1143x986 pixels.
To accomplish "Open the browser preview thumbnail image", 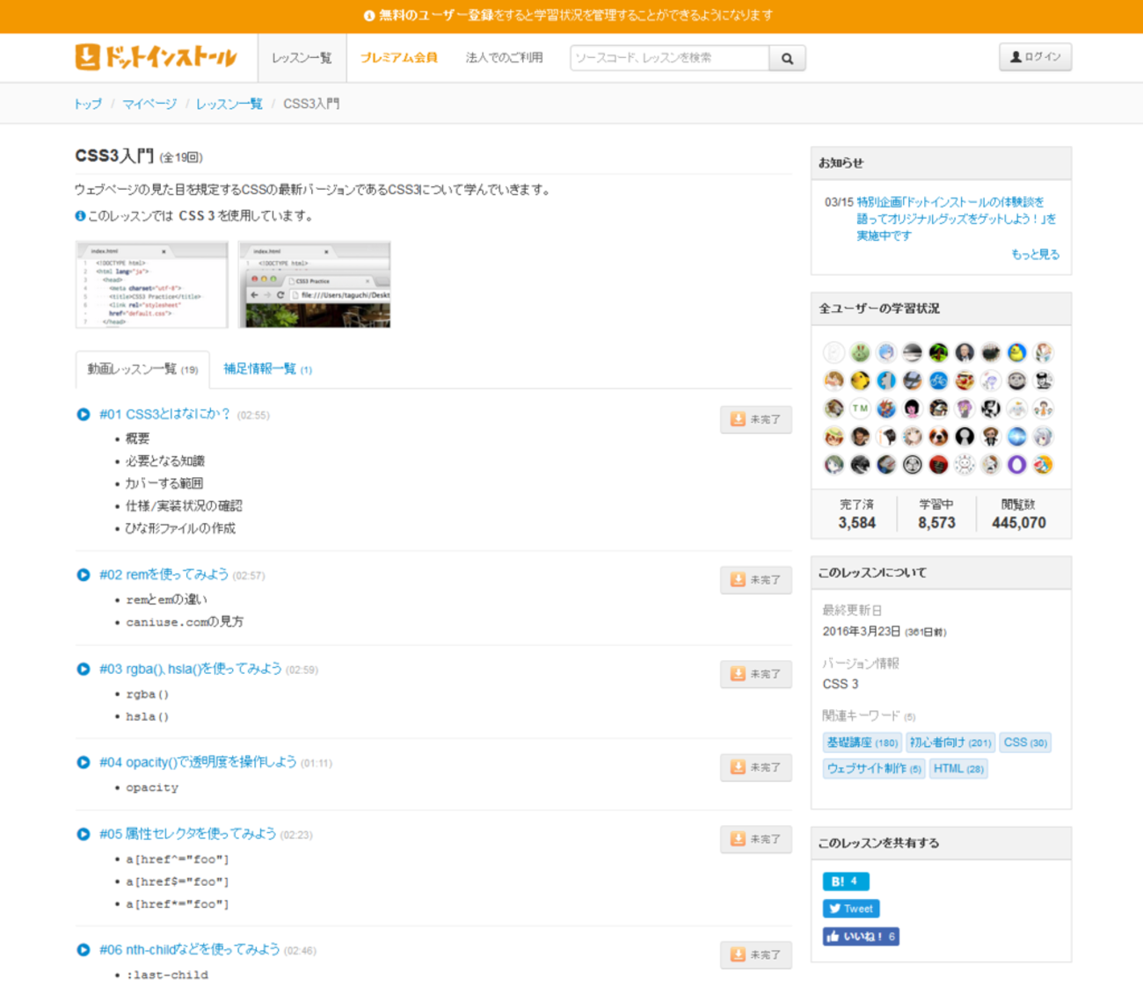I will [x=315, y=285].
